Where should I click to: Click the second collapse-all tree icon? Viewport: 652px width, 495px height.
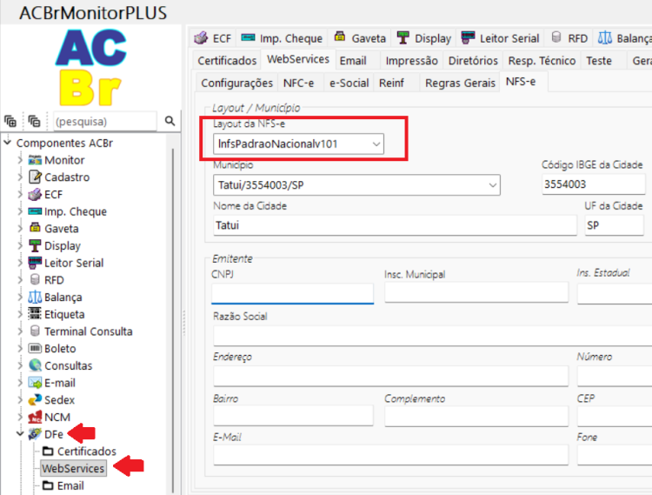point(34,121)
